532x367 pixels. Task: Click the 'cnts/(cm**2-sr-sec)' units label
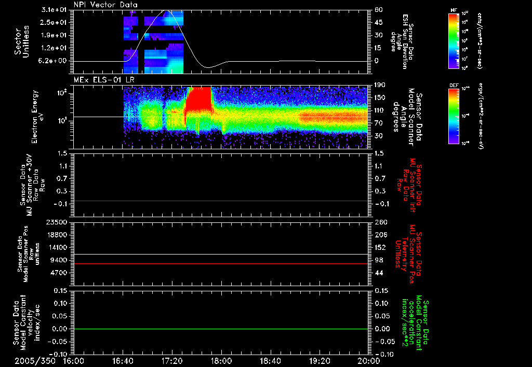tap(480, 41)
